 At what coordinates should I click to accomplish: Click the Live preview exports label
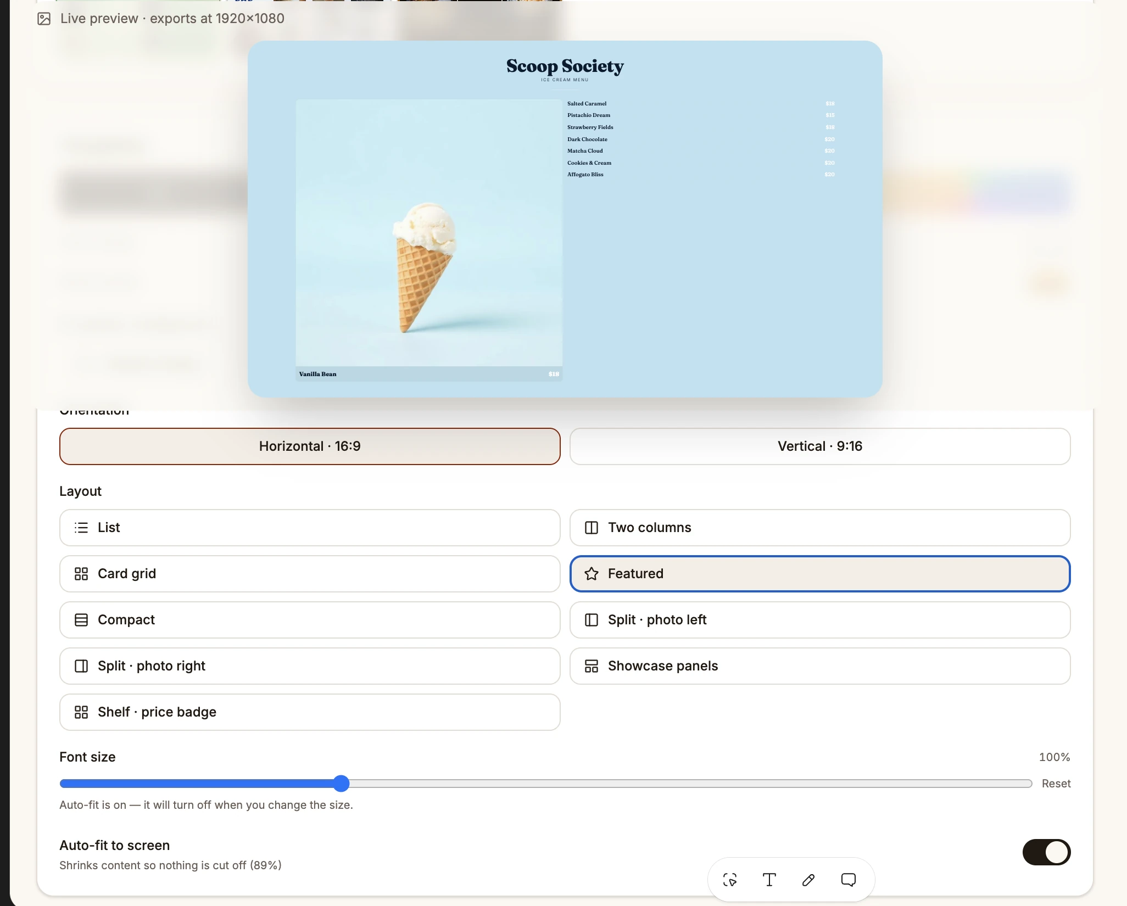tap(172, 19)
